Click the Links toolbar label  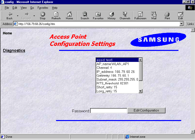(190, 24)
